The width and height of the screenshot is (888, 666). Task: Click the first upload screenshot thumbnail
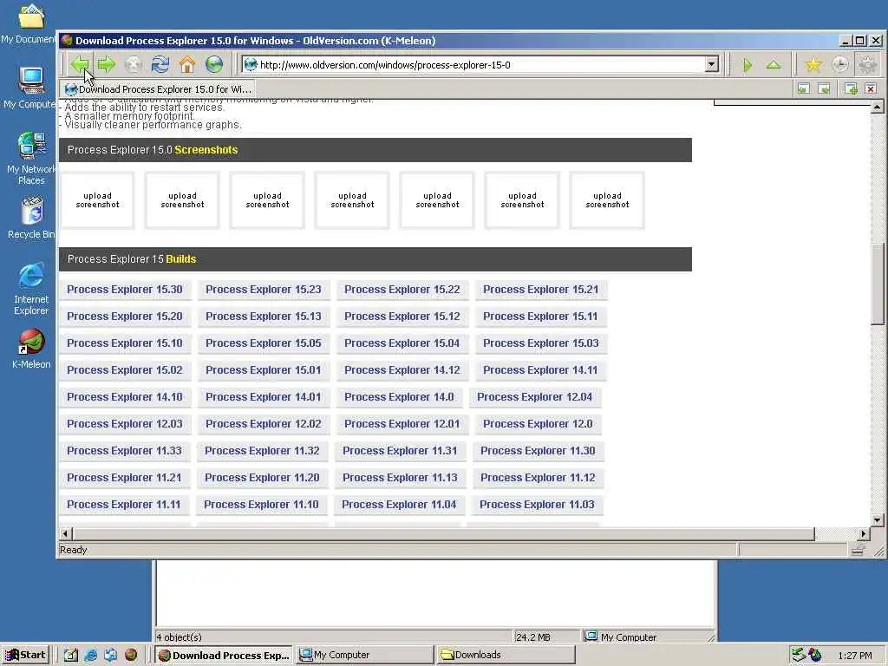click(97, 200)
